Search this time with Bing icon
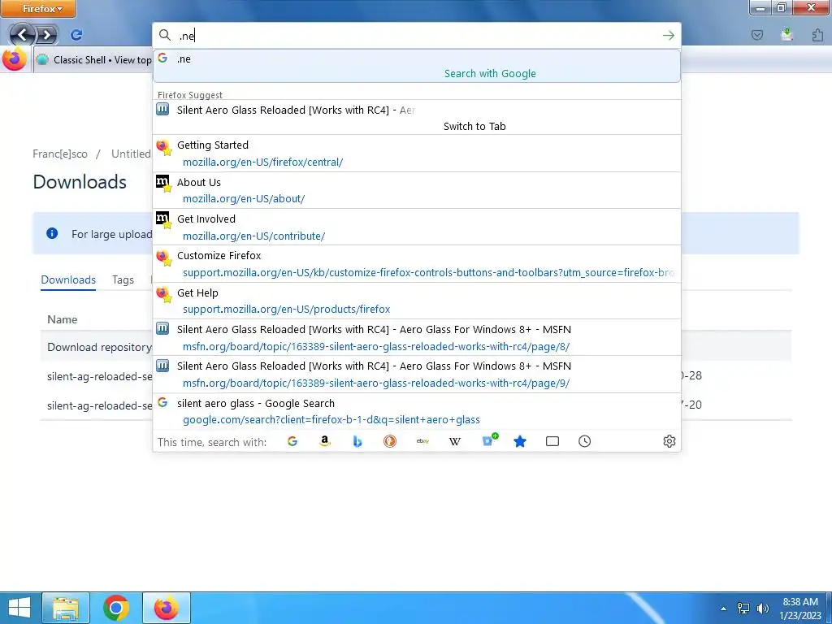The width and height of the screenshot is (832, 624). point(357,441)
